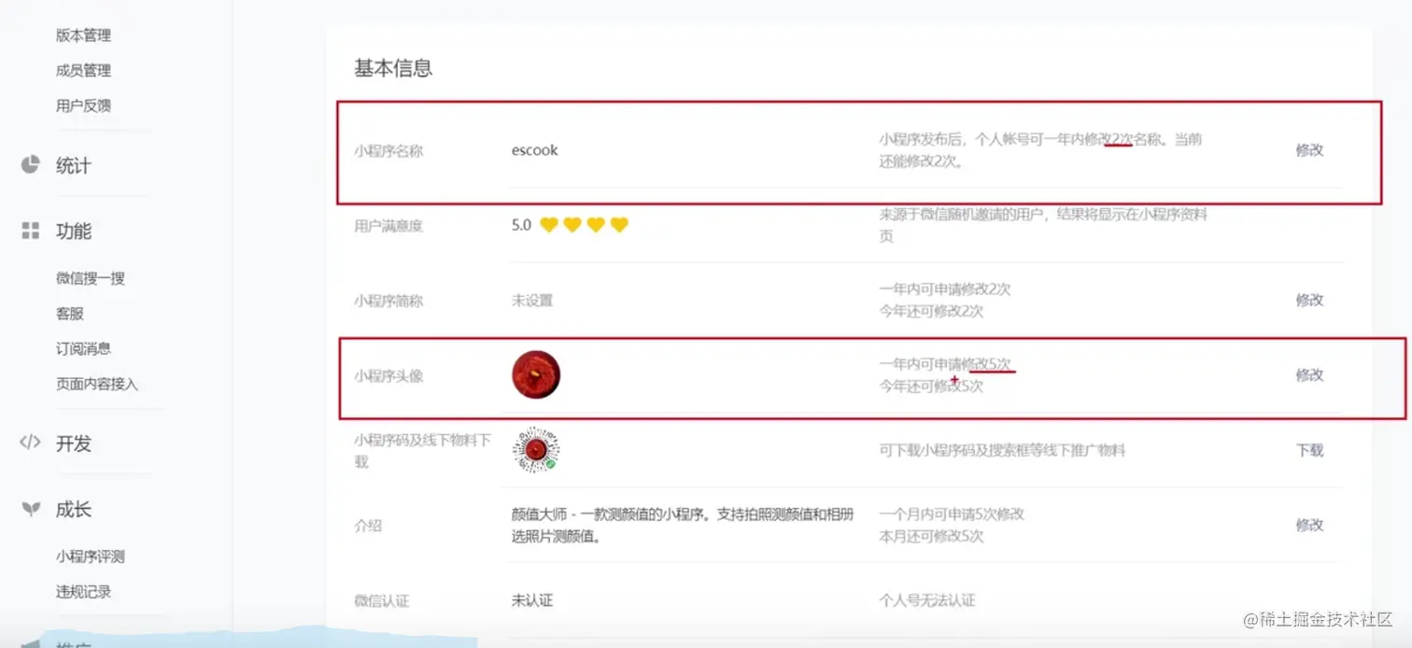This screenshot has height=648, width=1412.
Task: Click the 微信认证 label
Action: pyautogui.click(x=382, y=600)
